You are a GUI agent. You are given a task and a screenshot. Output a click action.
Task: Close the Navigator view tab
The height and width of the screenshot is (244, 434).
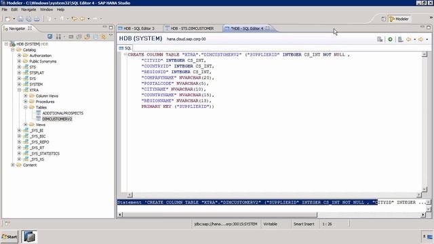[x=30, y=28]
